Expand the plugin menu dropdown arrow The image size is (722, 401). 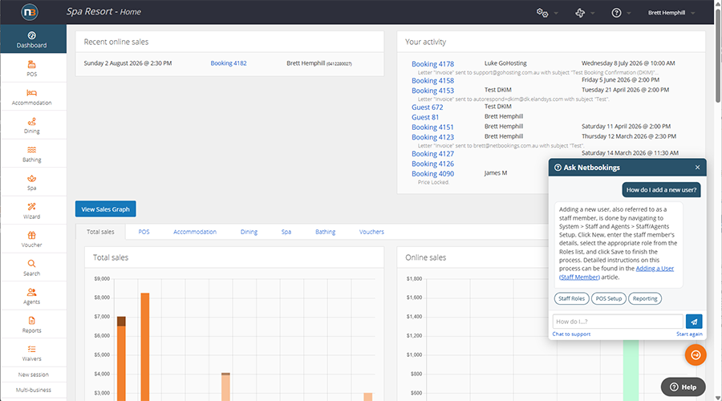point(593,14)
